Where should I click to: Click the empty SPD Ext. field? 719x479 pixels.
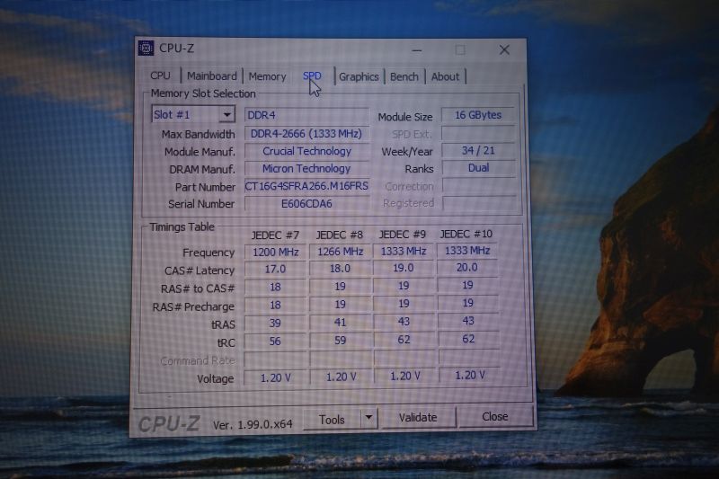pos(478,133)
